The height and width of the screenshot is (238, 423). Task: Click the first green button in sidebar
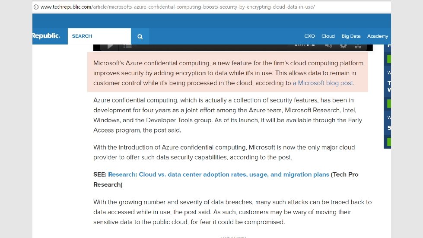389,59
